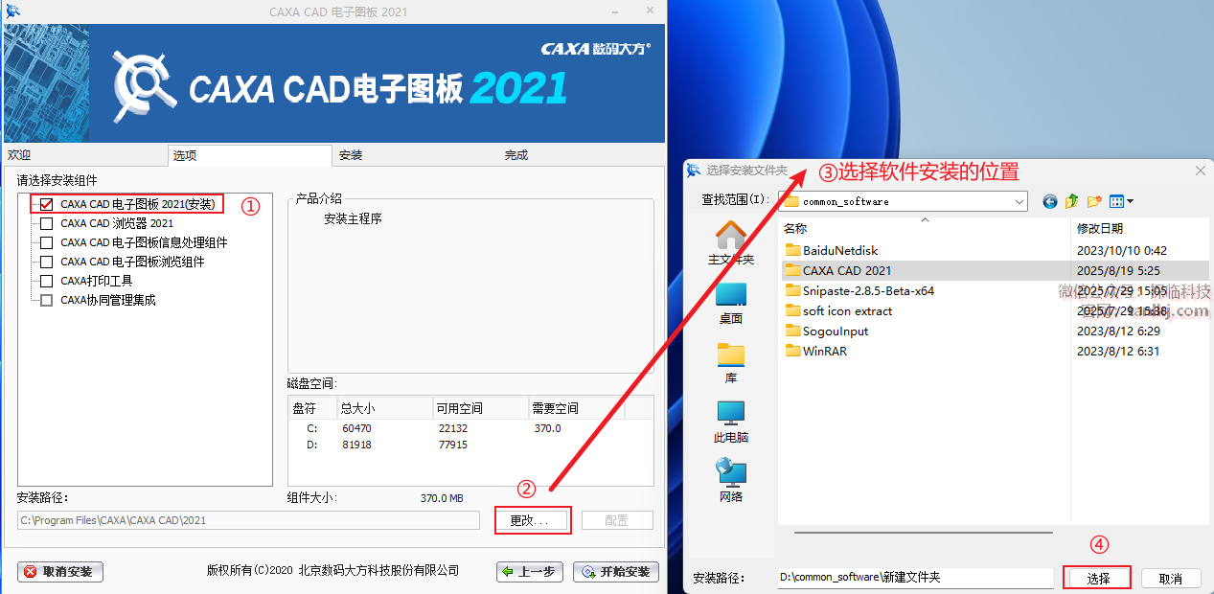Click the 2023/10/10 0:42 date of BaiduNetdisk
1214x594 pixels.
1121,250
